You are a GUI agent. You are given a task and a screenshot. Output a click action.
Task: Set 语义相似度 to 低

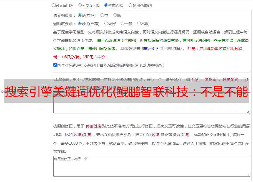tap(114, 15)
